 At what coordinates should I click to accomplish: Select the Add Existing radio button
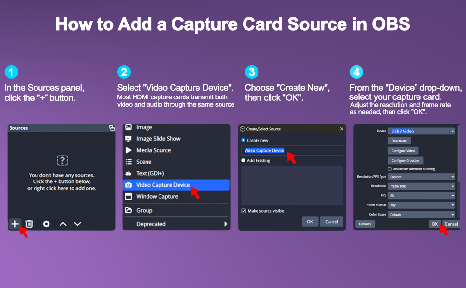click(243, 161)
